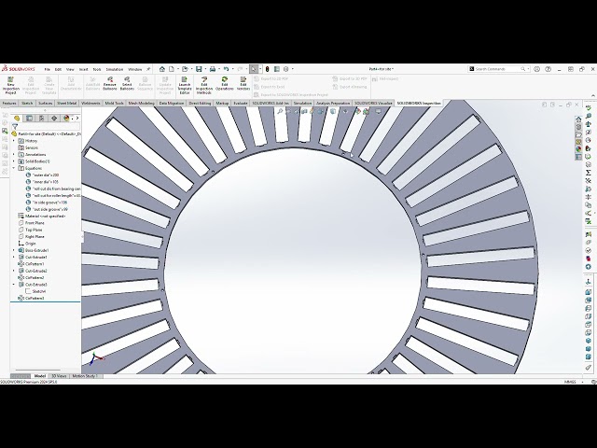Select the Front Plane
Screen dimensions: 597x448
click(31, 223)
